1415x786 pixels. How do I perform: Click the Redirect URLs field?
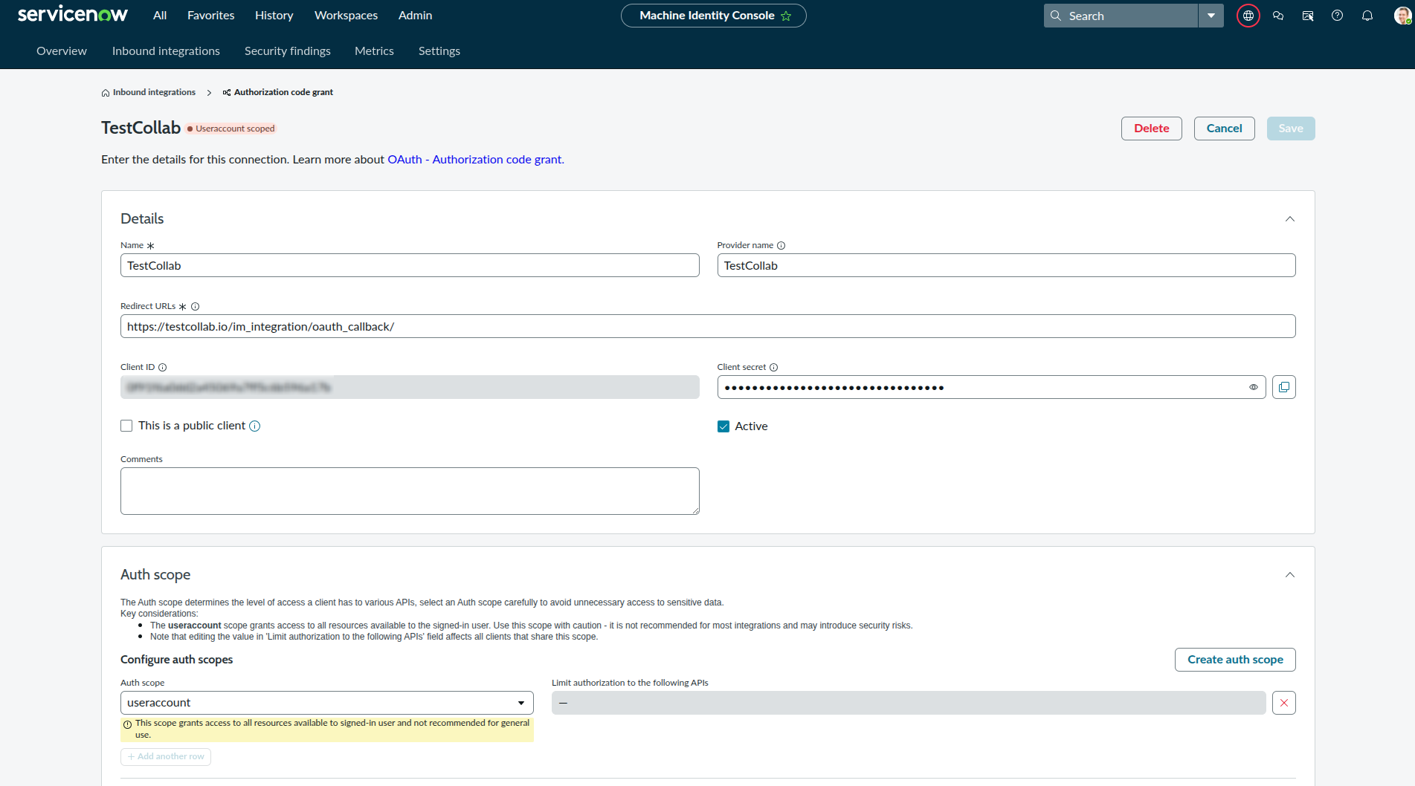point(708,326)
